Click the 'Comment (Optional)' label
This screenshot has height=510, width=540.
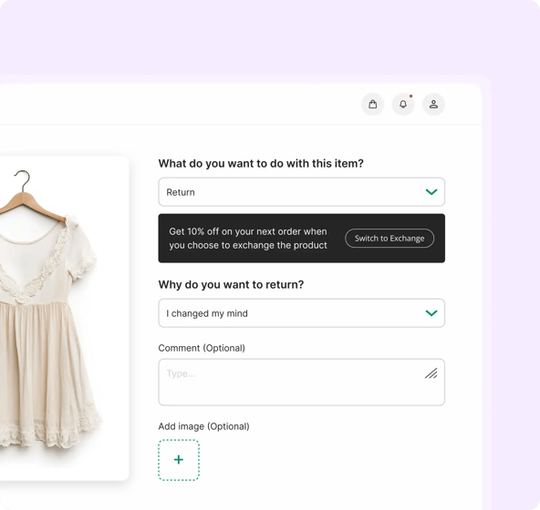coord(202,348)
